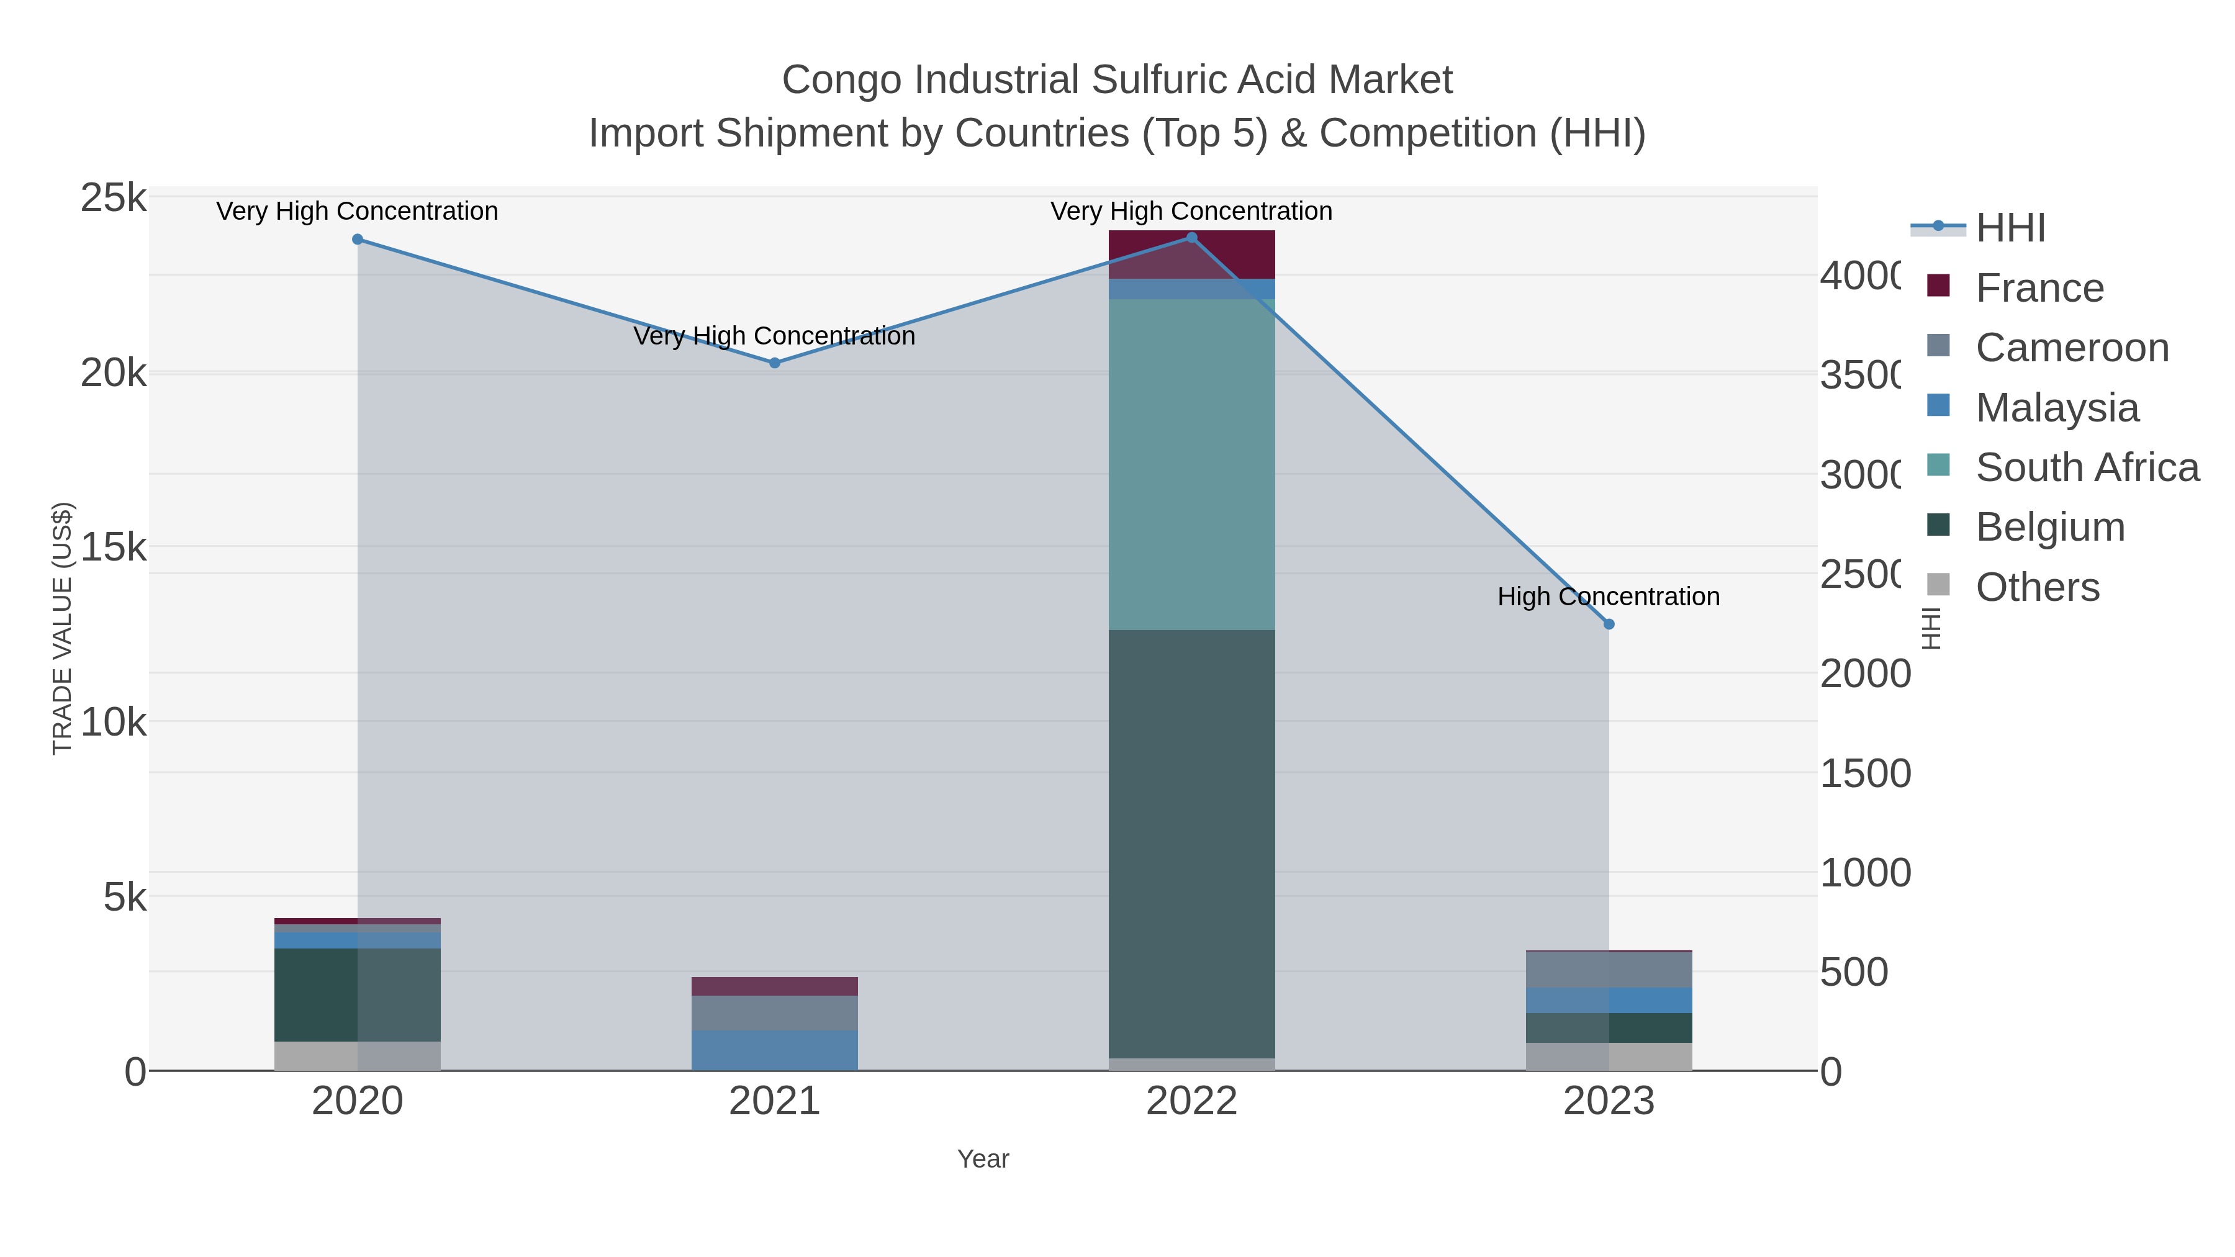The image size is (2235, 1257).
Task: Click the Cameroon segment in the 2023 bar
Action: point(1609,970)
